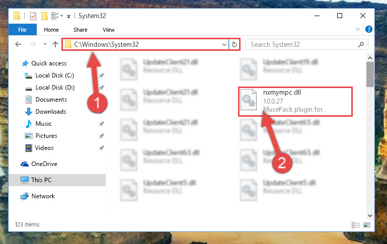The image size is (387, 244).
Task: Refresh the System32 folder view
Action: click(234, 44)
